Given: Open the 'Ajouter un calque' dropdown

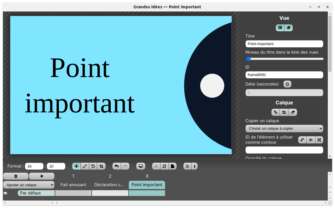Looking at the screenshot, I should tap(29, 185).
